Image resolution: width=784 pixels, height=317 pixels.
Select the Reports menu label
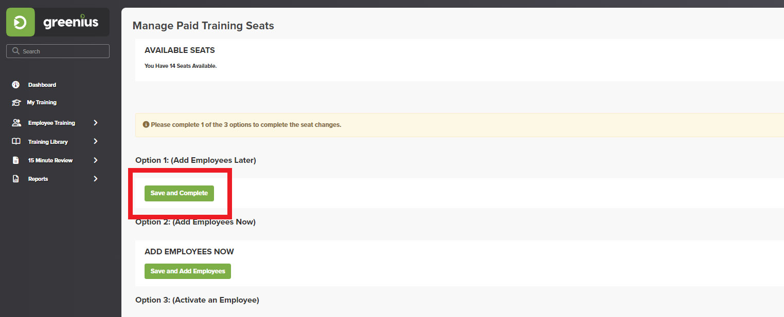(38, 179)
